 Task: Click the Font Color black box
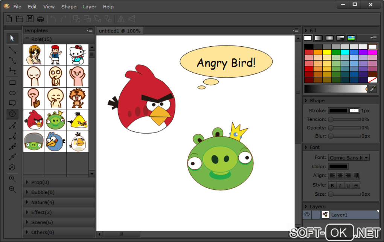(x=338, y=167)
